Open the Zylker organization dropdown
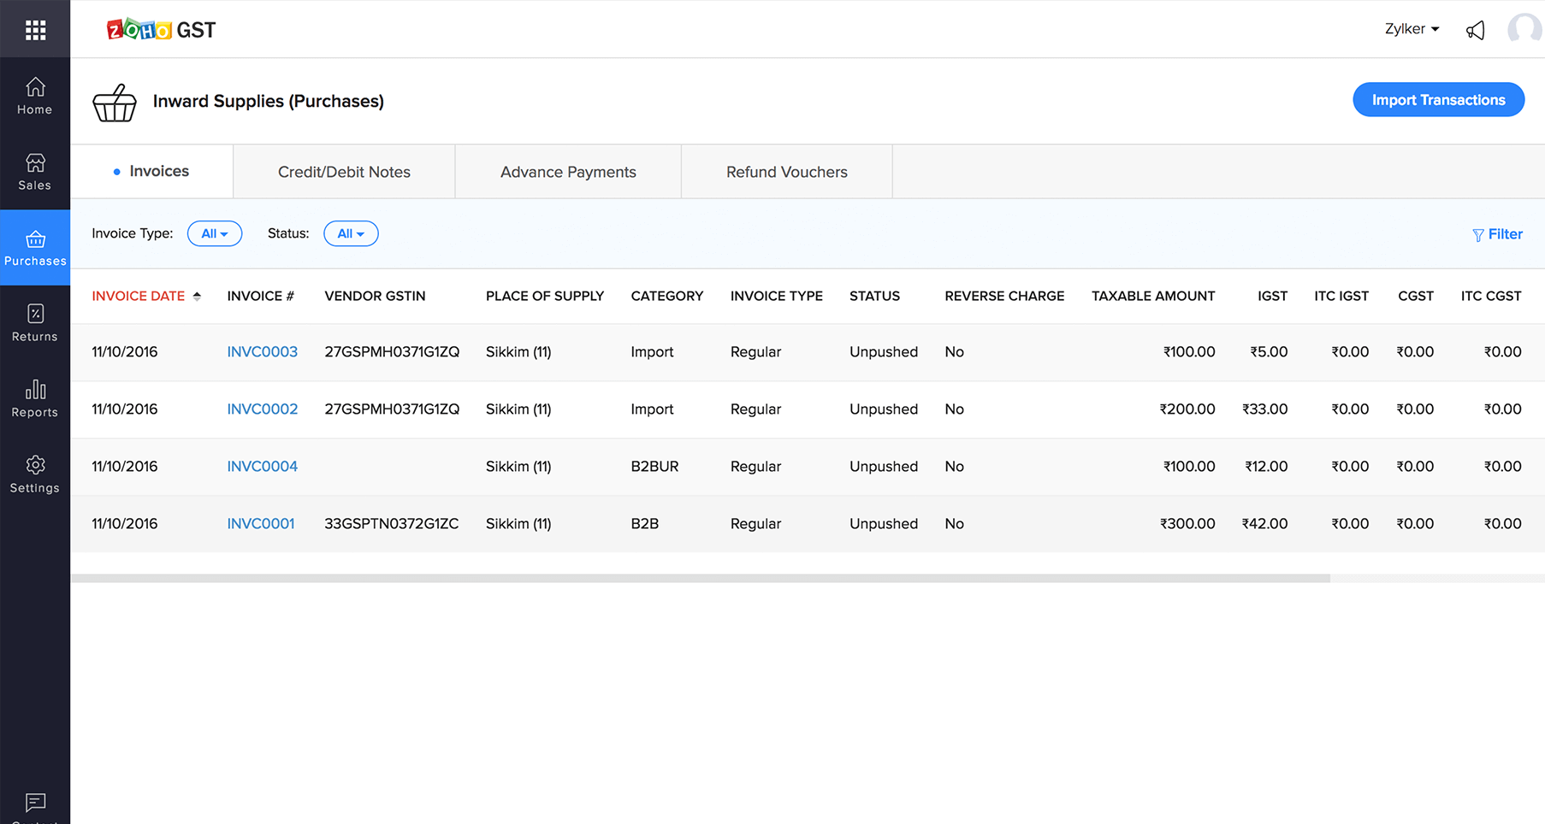Screen dimensions: 1545x824 (x=1412, y=29)
